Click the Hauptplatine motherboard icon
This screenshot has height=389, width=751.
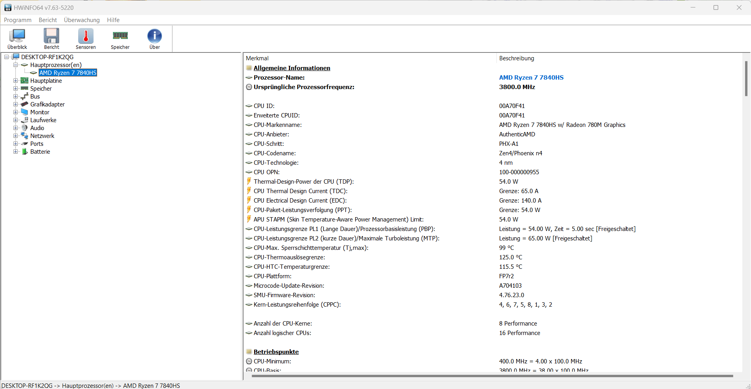24,80
